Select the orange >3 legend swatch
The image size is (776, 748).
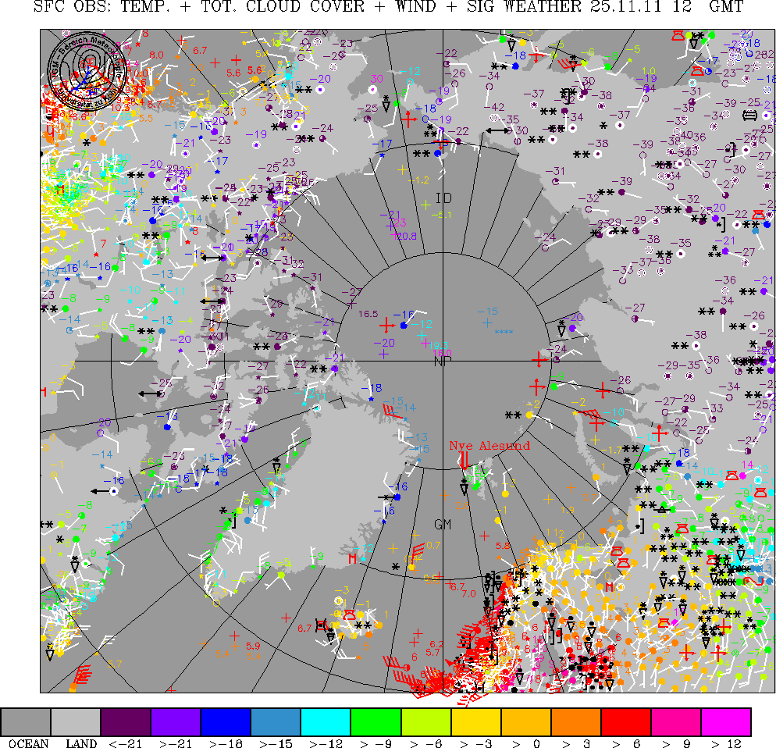click(x=576, y=721)
